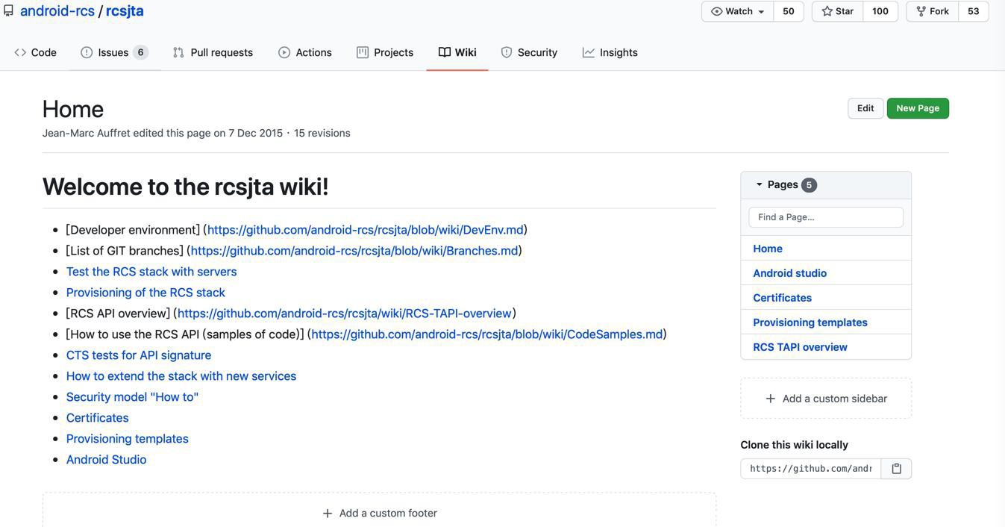Click the watchers count 50

click(789, 11)
